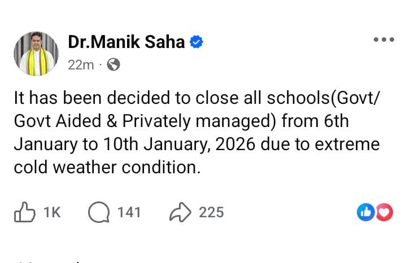View the 1K likes count
This screenshot has width=406, height=263.
pyautogui.click(x=52, y=212)
